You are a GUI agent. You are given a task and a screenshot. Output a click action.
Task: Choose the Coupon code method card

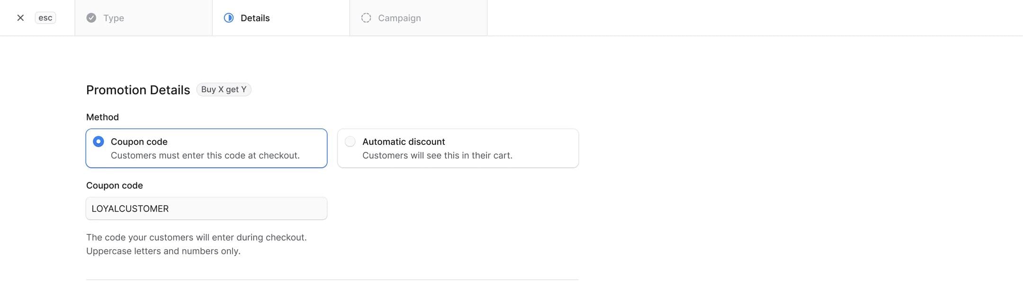206,148
